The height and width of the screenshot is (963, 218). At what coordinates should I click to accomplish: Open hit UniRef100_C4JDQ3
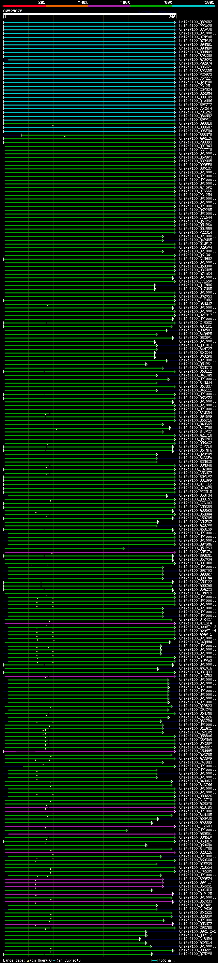tap(196, 762)
